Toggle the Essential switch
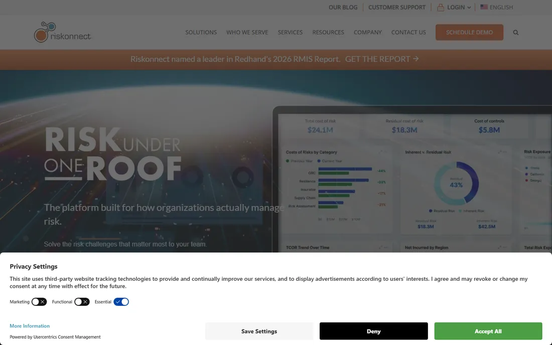Screen dimensions: 552x345 [x=121, y=302]
